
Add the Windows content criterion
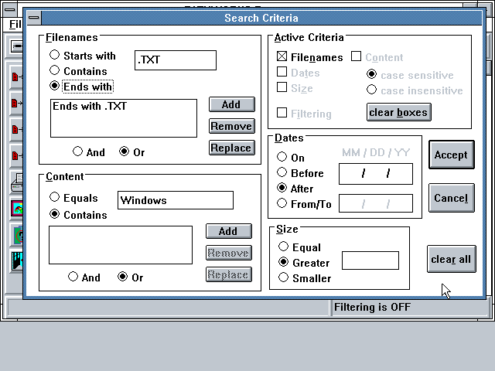coord(229,231)
